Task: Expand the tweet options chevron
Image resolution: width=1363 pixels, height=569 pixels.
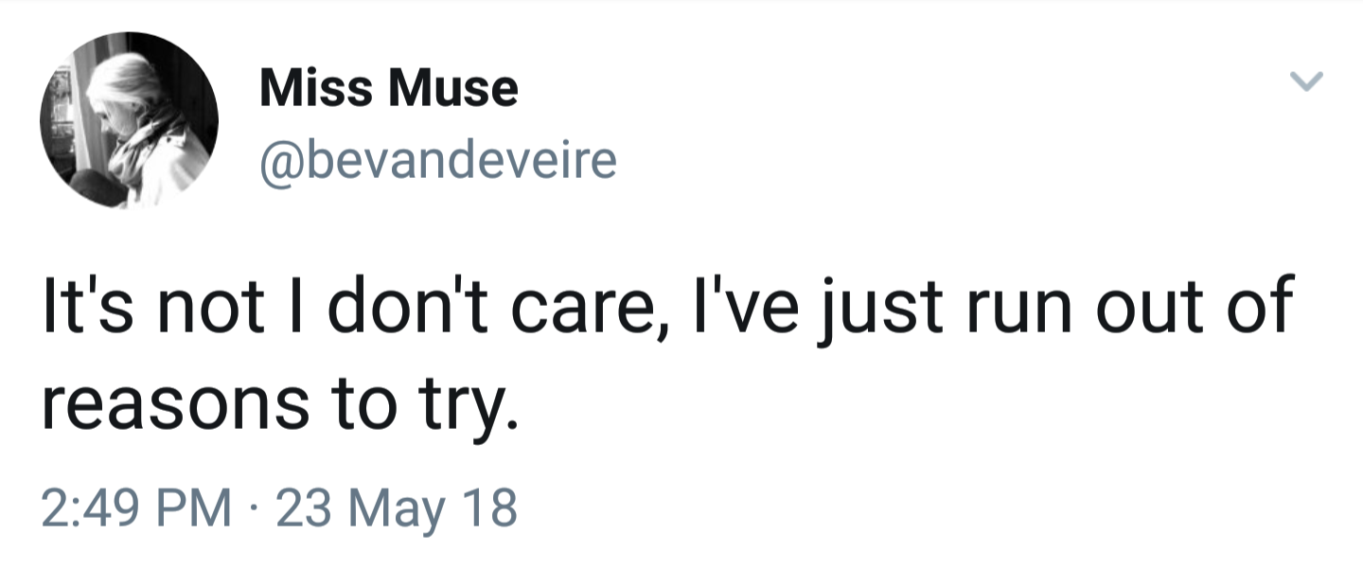Action: (x=1306, y=83)
